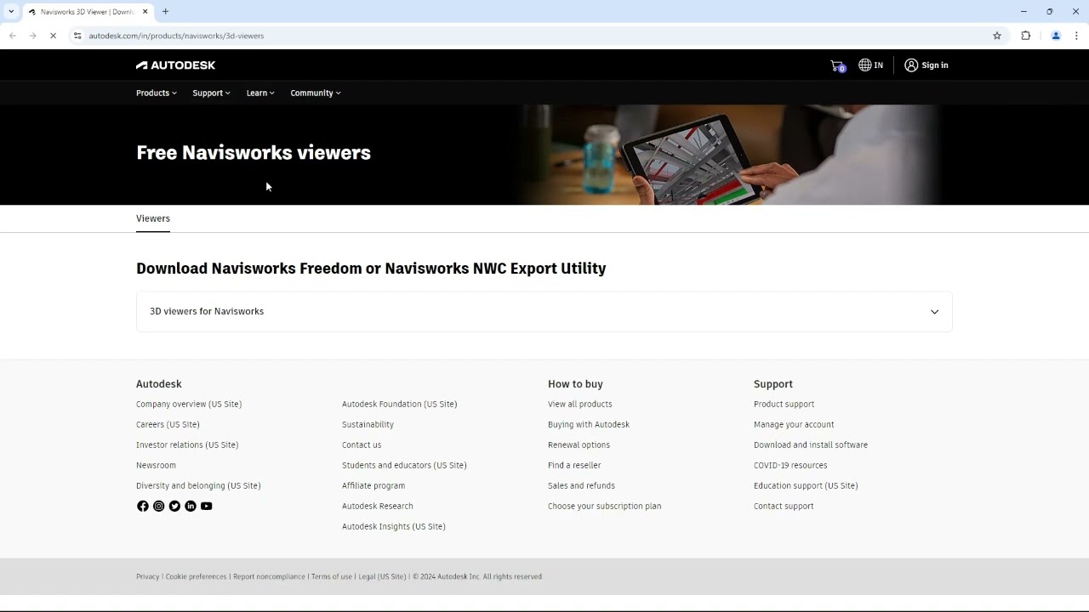Expand the Learn menu
1089x612 pixels.
point(260,93)
